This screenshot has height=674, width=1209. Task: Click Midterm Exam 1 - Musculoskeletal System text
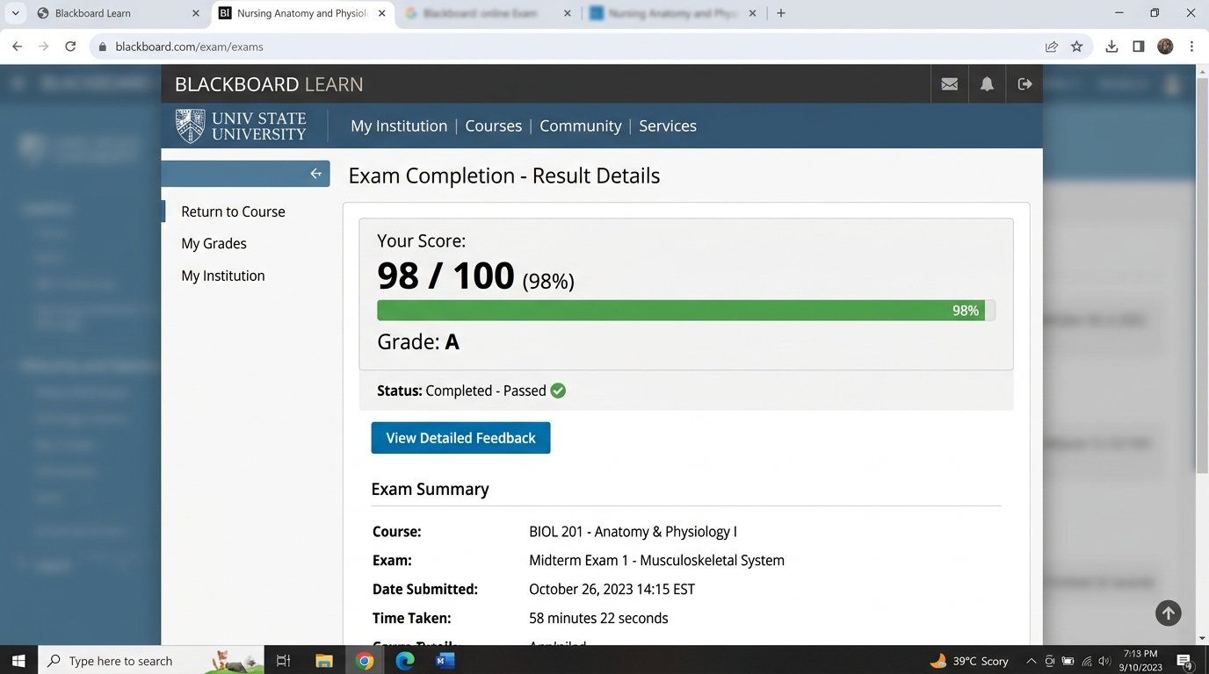point(656,561)
